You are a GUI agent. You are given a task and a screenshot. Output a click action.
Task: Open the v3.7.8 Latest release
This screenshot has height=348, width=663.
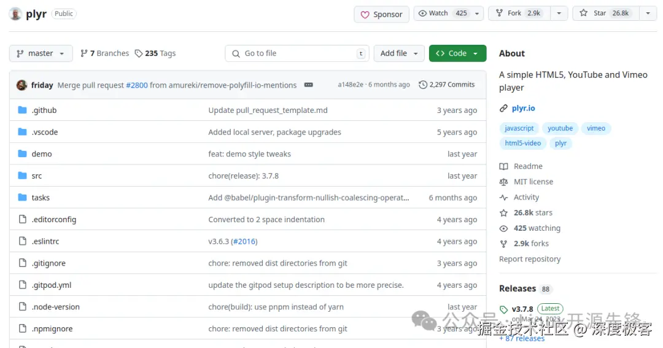[531, 309]
